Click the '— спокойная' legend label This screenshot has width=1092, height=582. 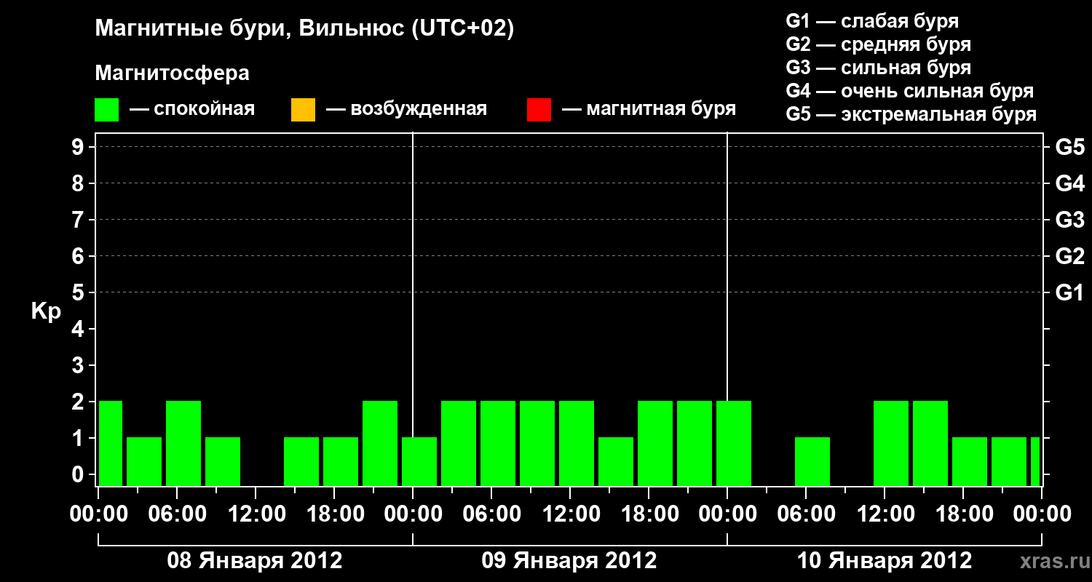tap(192, 110)
